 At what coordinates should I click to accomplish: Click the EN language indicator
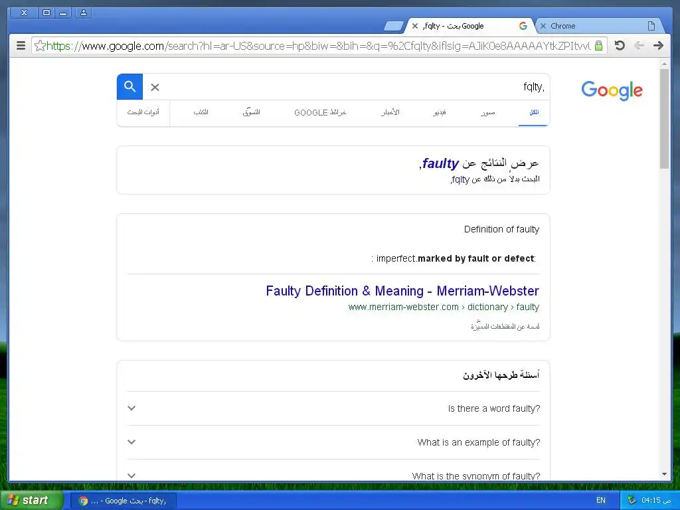(x=600, y=501)
